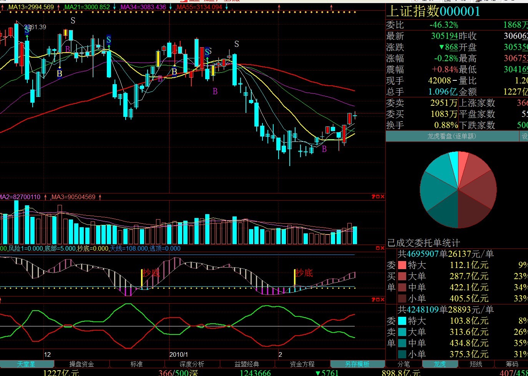Close the volume indicator panel

point(382,197)
